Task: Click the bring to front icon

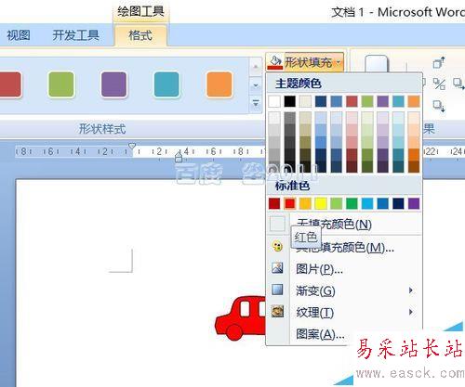Action: [x=439, y=62]
